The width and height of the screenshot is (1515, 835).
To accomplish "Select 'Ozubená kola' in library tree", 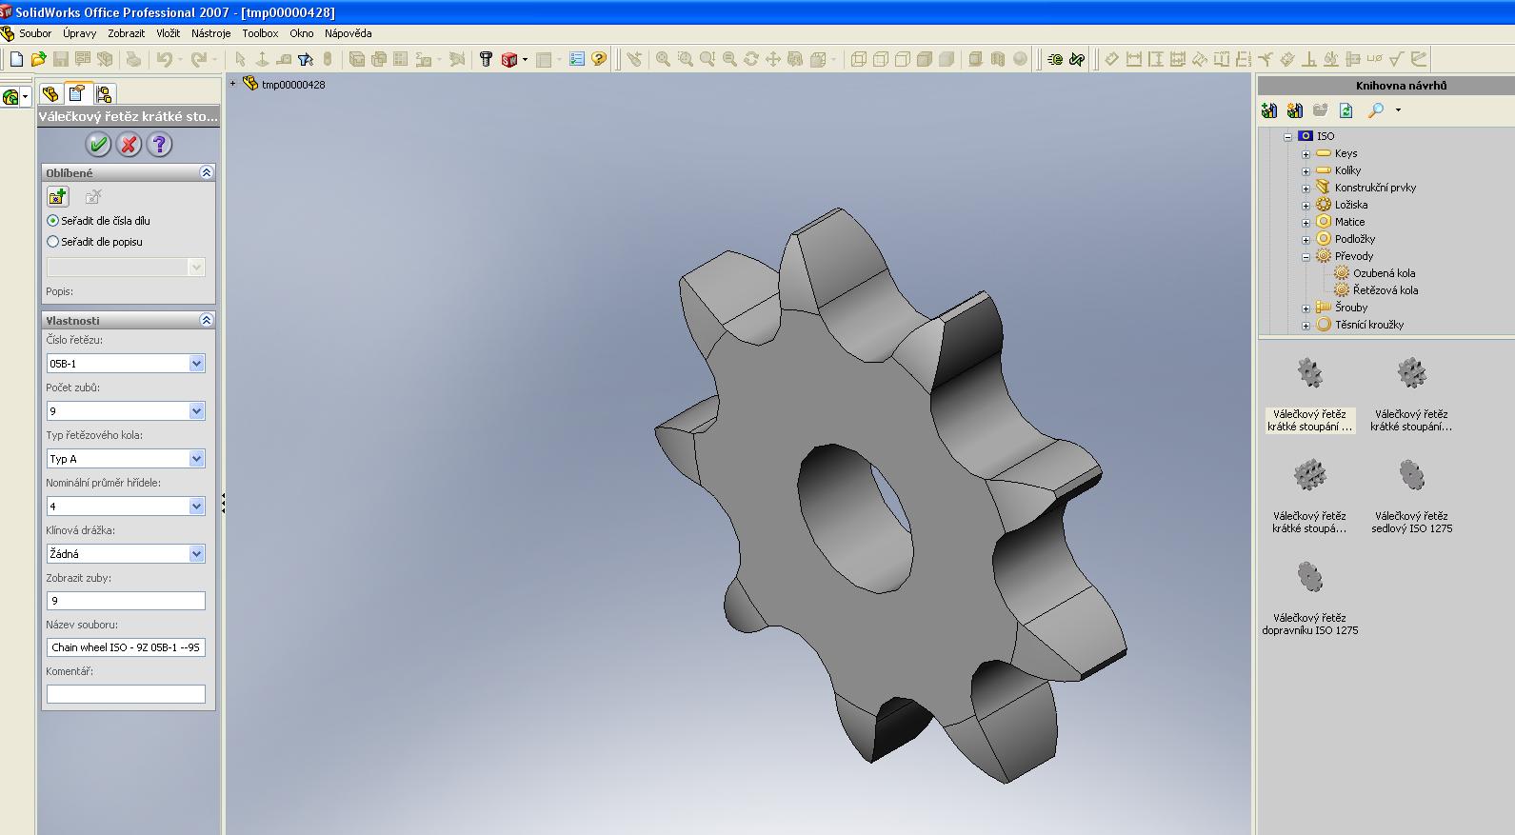I will (1384, 273).
